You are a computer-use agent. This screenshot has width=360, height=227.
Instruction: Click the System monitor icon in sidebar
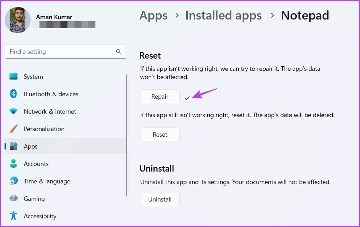pos(13,76)
